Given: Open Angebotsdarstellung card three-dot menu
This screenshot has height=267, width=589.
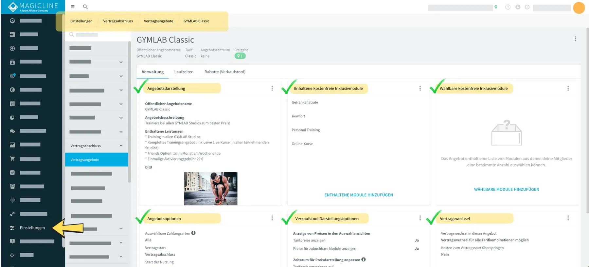Looking at the screenshot, I should 272,88.
